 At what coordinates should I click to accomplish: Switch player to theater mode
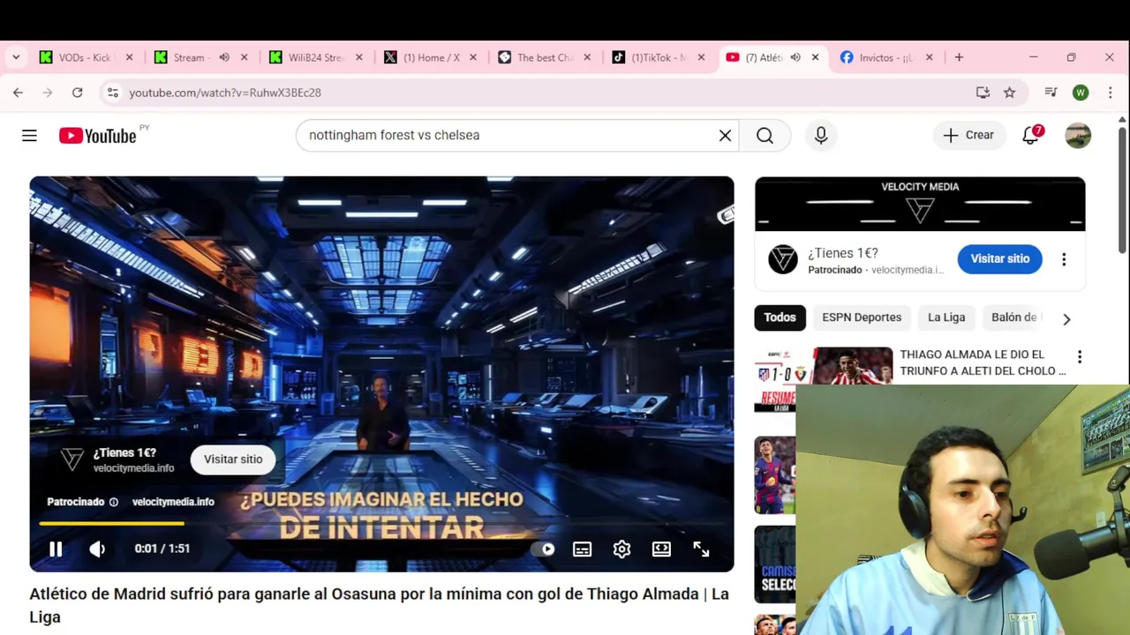point(661,549)
